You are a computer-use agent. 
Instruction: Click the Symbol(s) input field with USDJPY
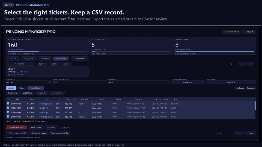[x=26, y=82]
